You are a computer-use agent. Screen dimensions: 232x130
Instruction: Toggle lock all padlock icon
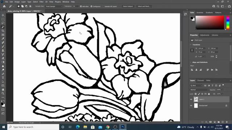click(209, 94)
